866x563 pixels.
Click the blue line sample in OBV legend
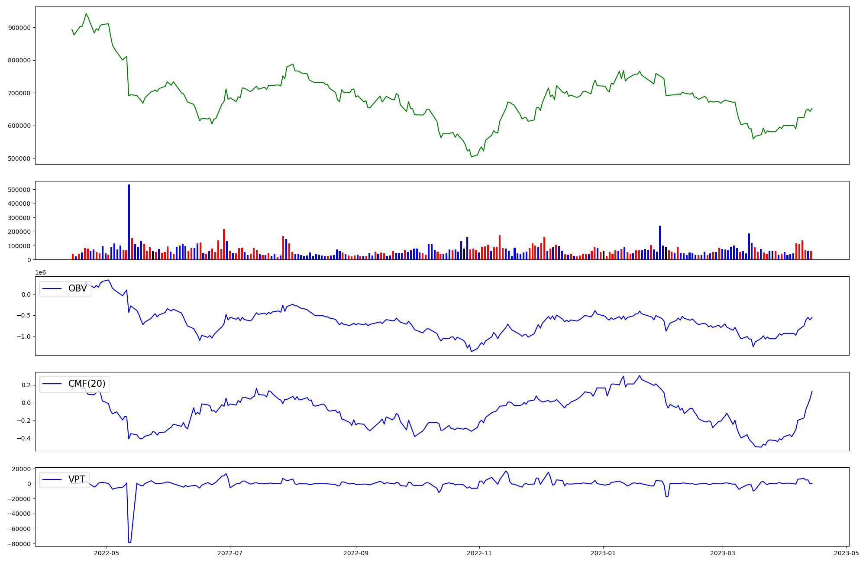pos(52,289)
